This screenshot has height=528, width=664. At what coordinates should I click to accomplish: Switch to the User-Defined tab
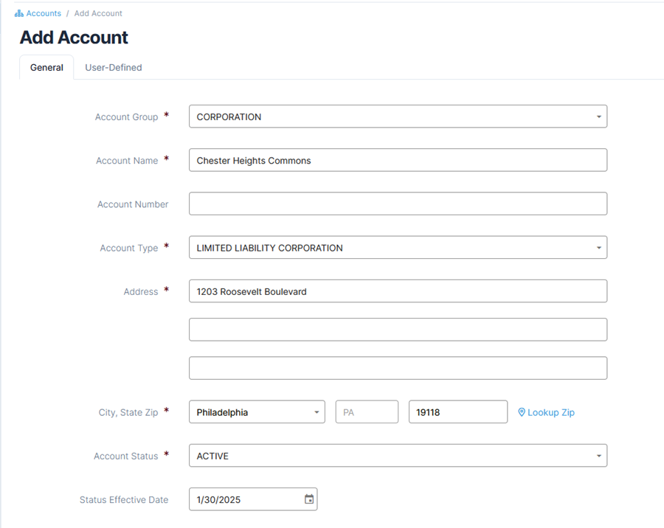114,67
